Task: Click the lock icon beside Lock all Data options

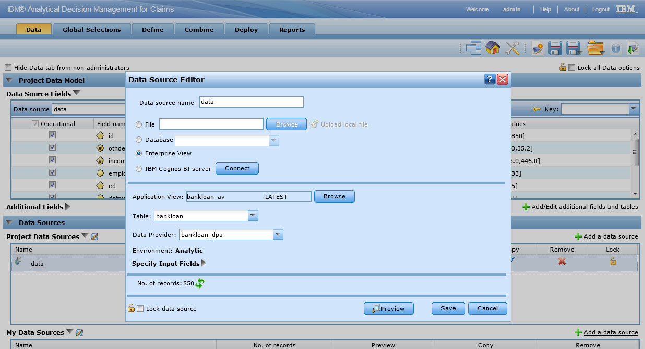Action: 563,67
